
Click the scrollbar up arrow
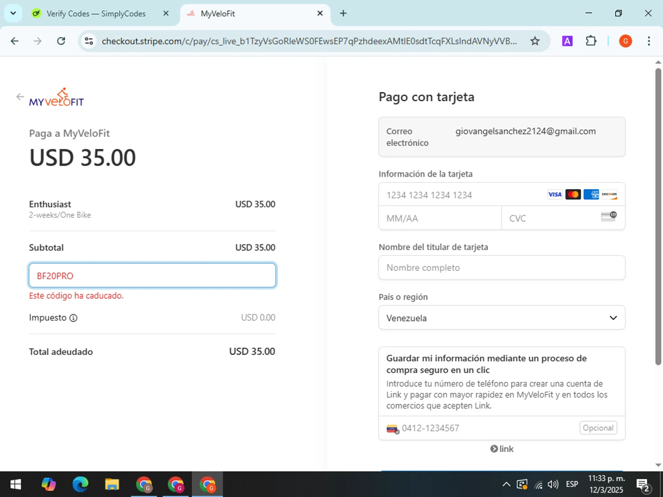click(x=658, y=62)
